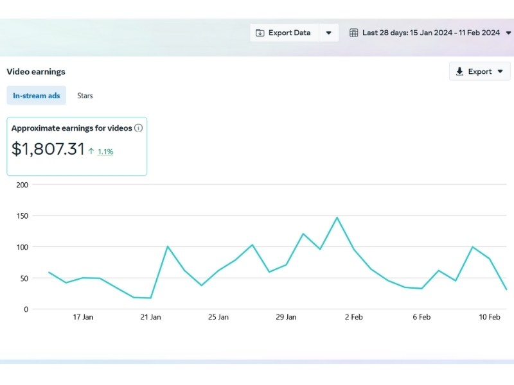Expand the Export caret in Video earnings
The width and height of the screenshot is (514, 385).
pyautogui.click(x=501, y=71)
